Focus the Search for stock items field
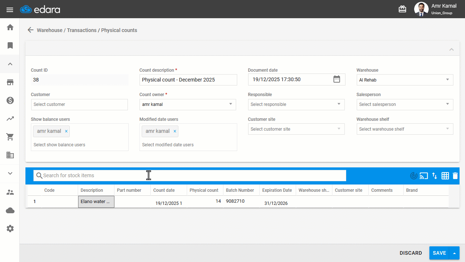The width and height of the screenshot is (465, 262). coord(190,175)
